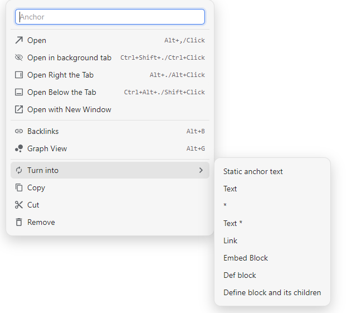Click the Open with New Window icon
The width and height of the screenshot is (347, 313).
[x=19, y=109]
